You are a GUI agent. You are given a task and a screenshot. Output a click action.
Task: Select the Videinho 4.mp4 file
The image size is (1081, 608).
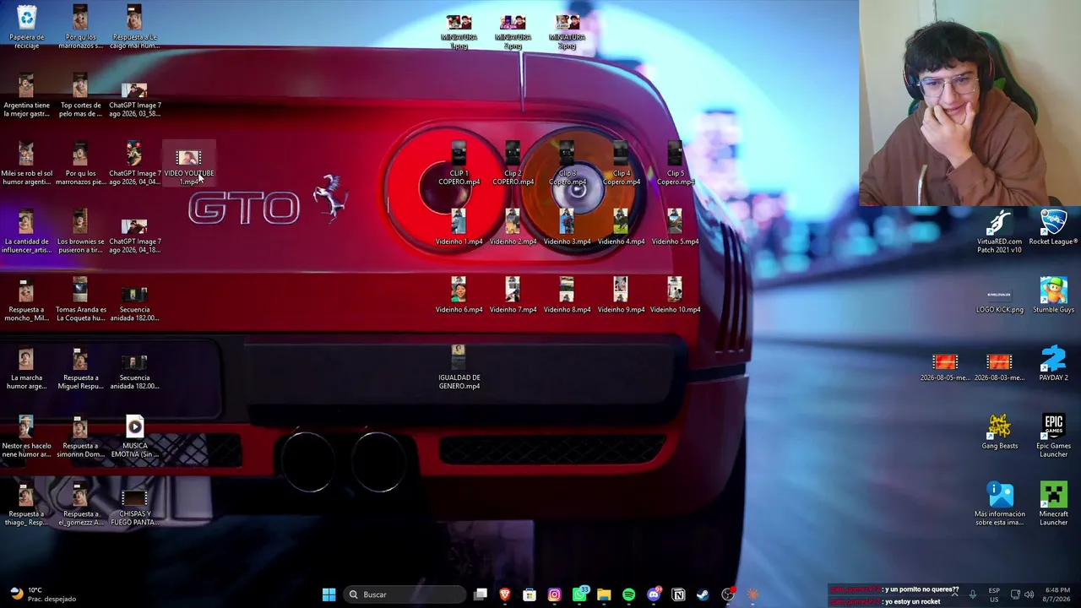pos(621,228)
